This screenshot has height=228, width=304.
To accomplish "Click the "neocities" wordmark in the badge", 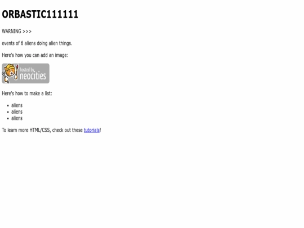I will [x=33, y=75].
